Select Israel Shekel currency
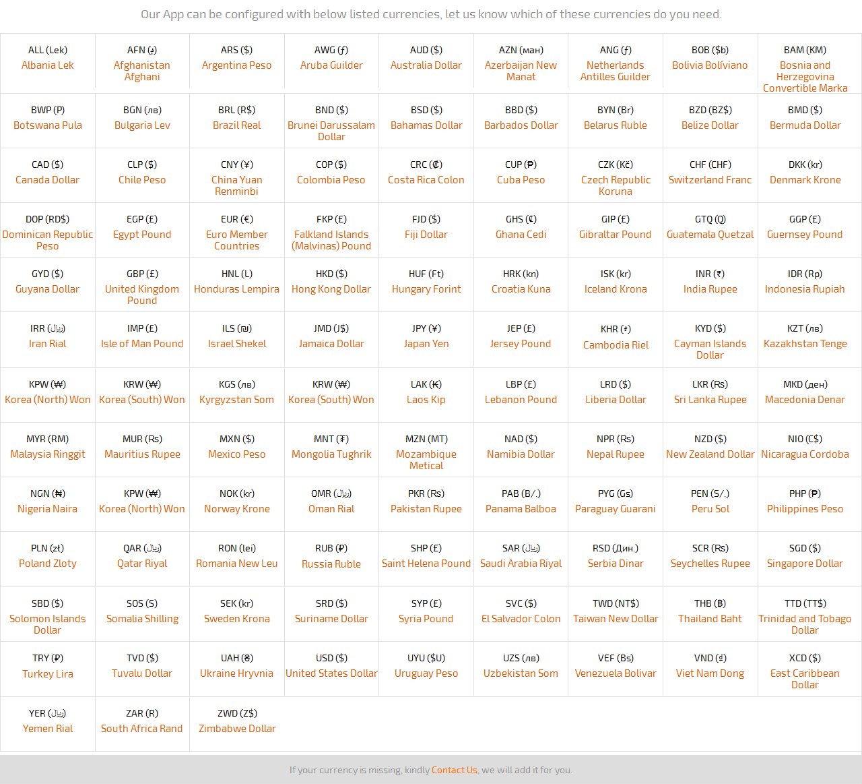Screen dimensions: 862x784 tap(237, 344)
